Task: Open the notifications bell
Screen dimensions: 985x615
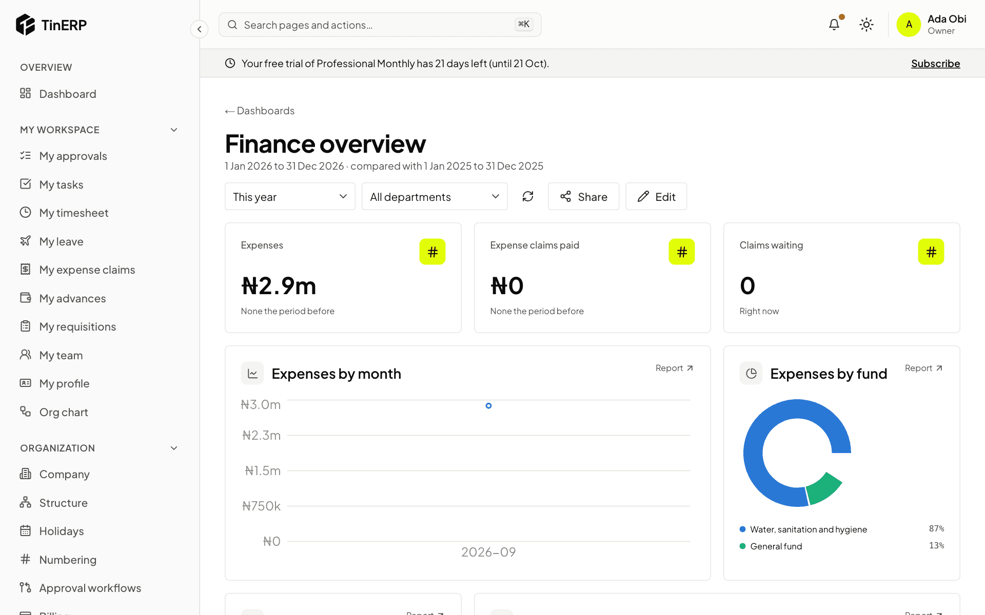Action: (x=834, y=25)
